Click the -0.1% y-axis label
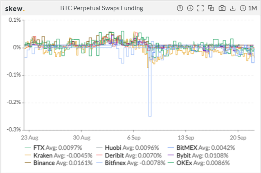 coord(14,75)
